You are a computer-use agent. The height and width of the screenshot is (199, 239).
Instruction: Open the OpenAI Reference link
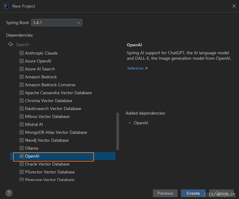pyautogui.click(x=135, y=68)
